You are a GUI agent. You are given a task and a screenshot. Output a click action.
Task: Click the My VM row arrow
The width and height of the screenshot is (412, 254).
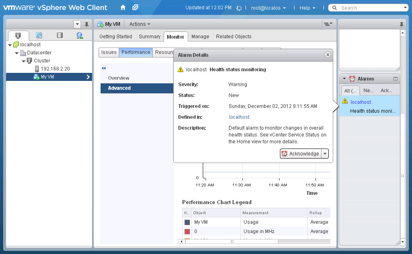coord(88,77)
